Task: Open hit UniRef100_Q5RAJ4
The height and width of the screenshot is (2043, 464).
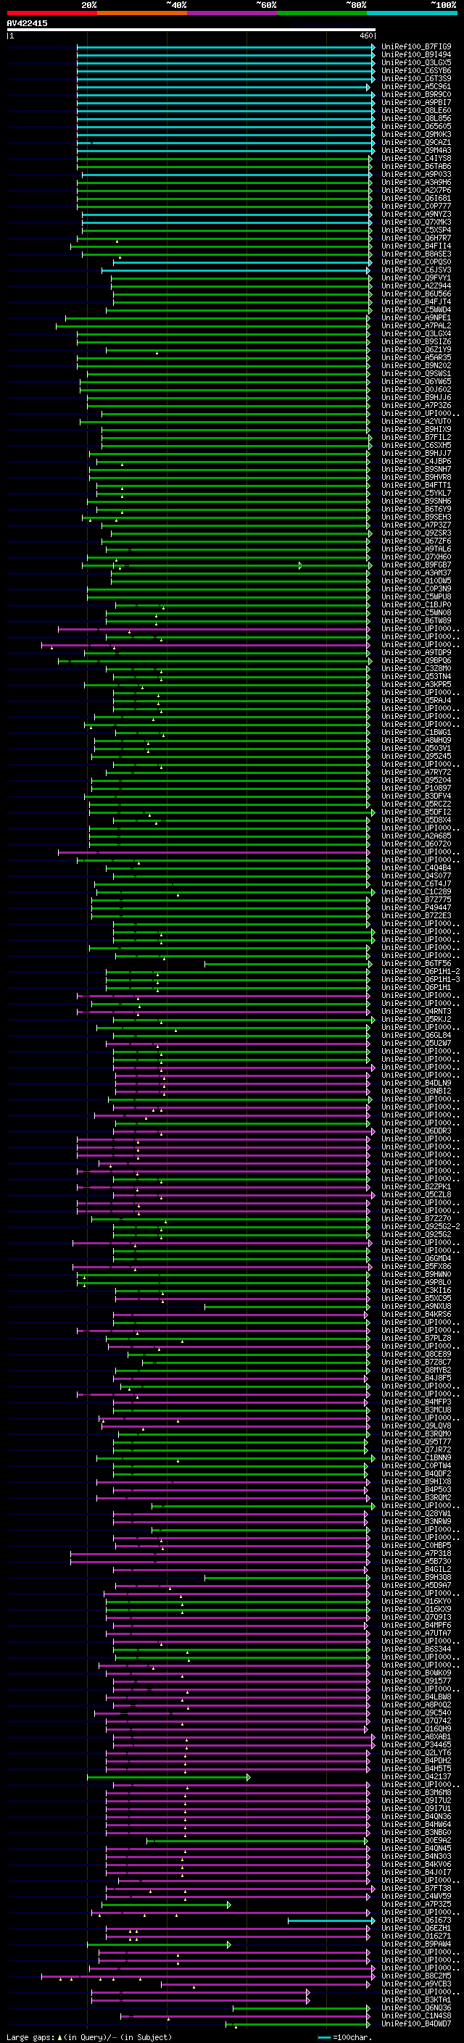Action: [415, 700]
